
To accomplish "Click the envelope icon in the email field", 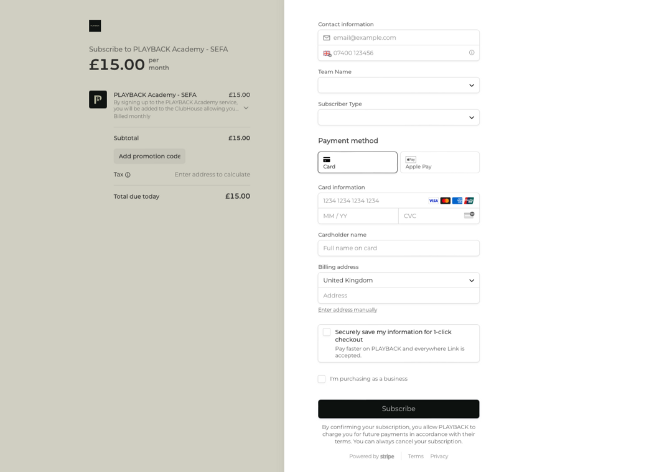I will pos(327,37).
